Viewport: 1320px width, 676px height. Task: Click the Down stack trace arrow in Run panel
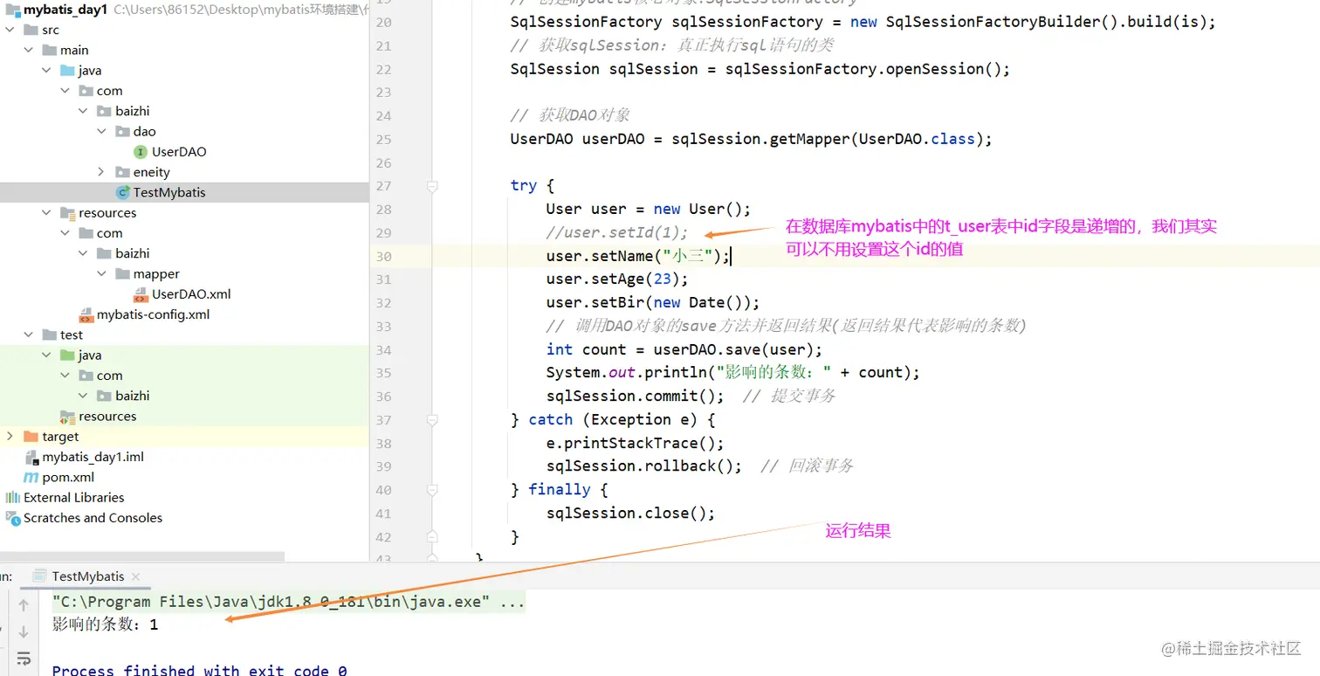pos(24,631)
